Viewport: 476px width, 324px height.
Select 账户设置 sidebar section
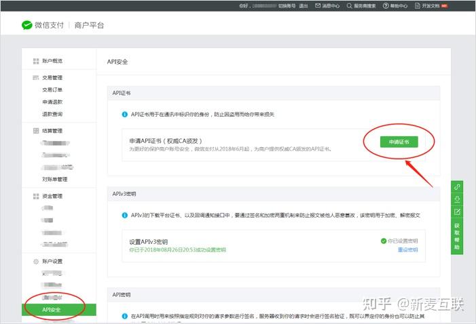pyautogui.click(x=52, y=261)
